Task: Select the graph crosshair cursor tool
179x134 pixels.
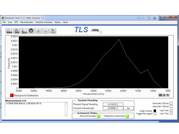Action: click(161, 95)
